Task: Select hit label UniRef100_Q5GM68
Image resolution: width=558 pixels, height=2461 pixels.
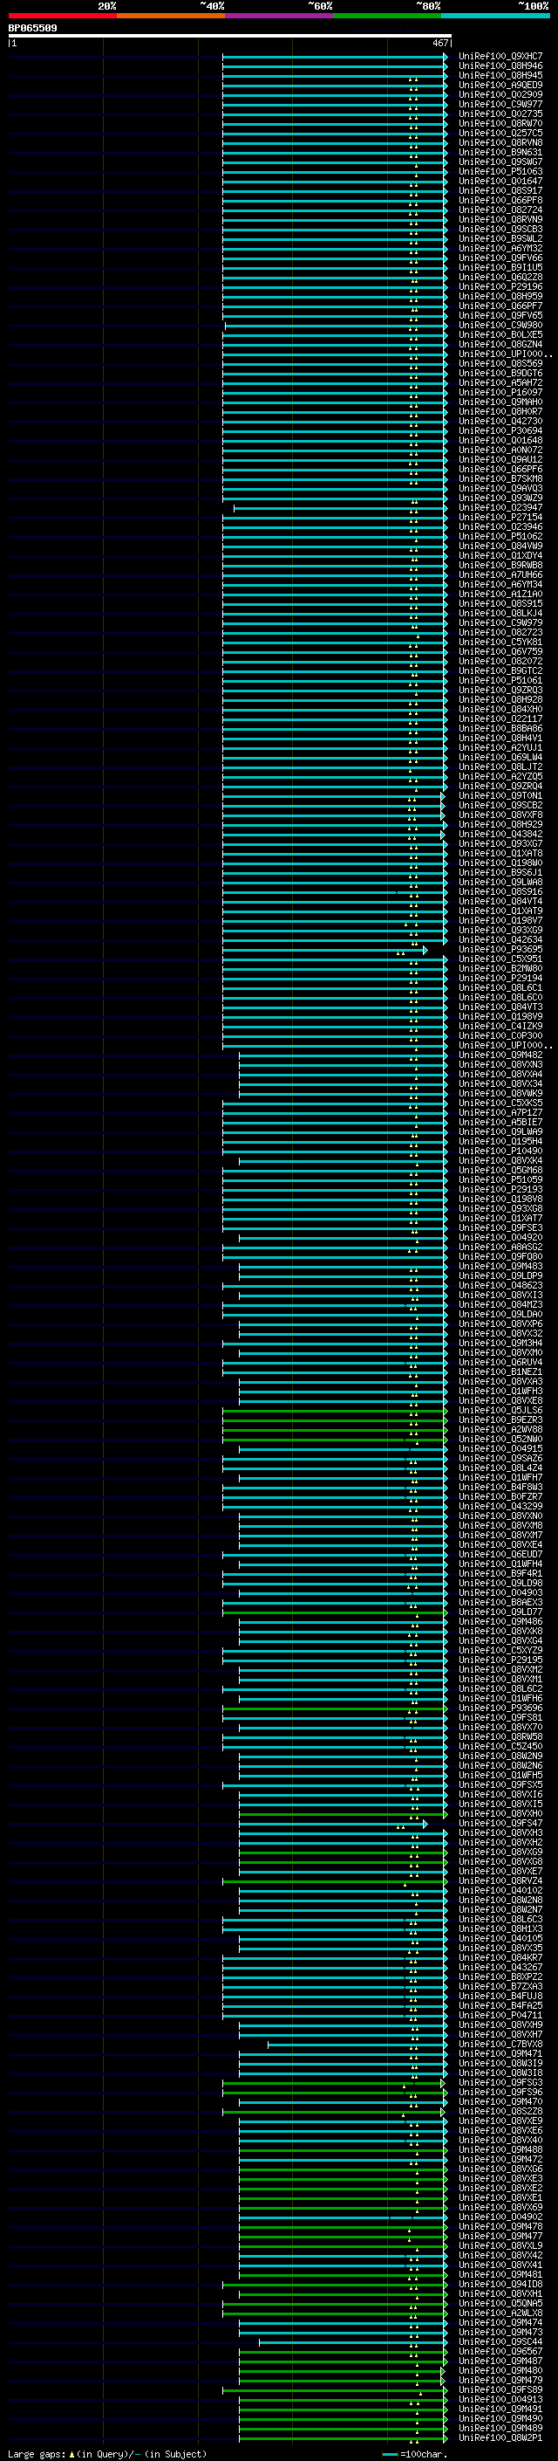Action: pyautogui.click(x=500, y=1171)
